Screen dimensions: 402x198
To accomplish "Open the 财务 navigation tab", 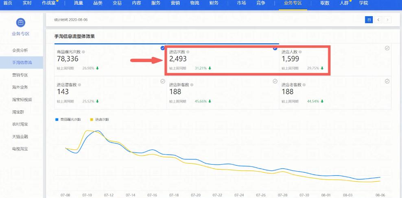I will 214,3.
